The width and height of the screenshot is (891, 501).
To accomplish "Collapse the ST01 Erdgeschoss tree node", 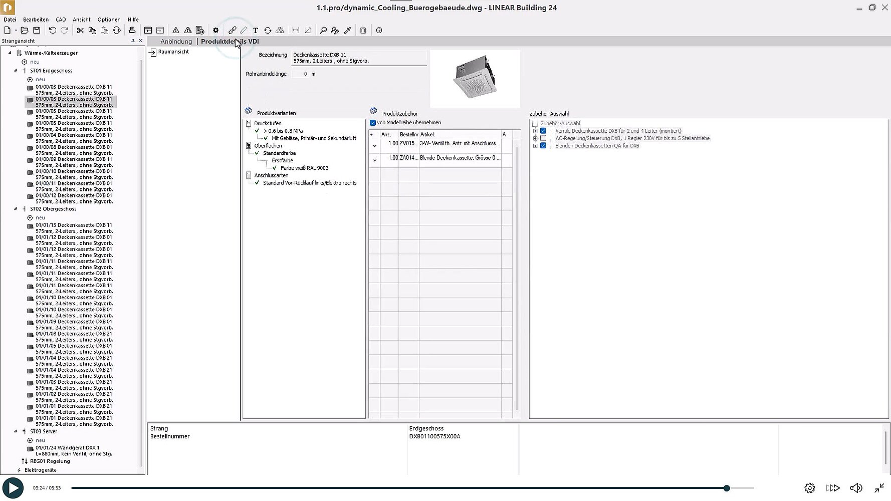I will click(x=16, y=71).
